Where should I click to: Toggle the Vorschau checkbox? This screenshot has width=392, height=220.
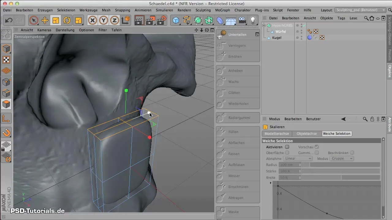tap(317, 147)
